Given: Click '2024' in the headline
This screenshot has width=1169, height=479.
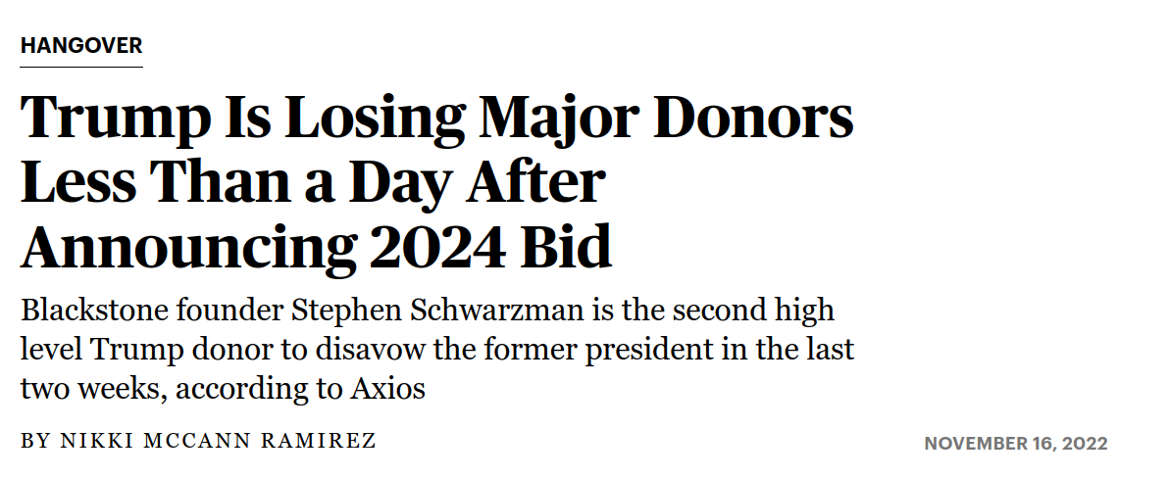Looking at the screenshot, I should coord(433,247).
